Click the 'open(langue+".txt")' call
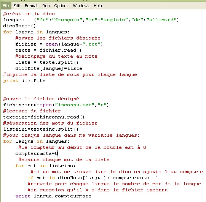The image size is (206, 202). 74,44
